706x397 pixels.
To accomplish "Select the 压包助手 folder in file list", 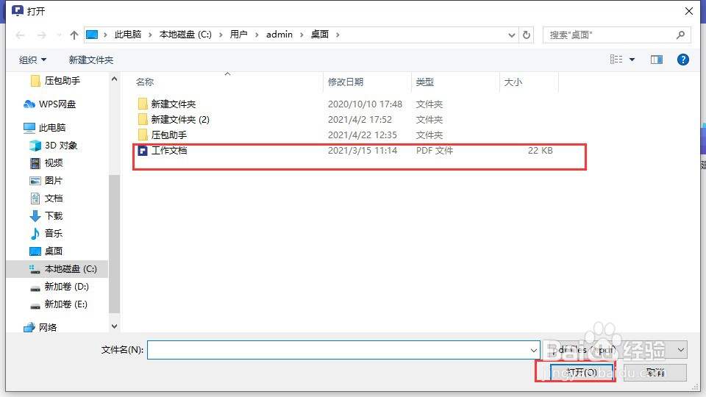I will [x=169, y=135].
